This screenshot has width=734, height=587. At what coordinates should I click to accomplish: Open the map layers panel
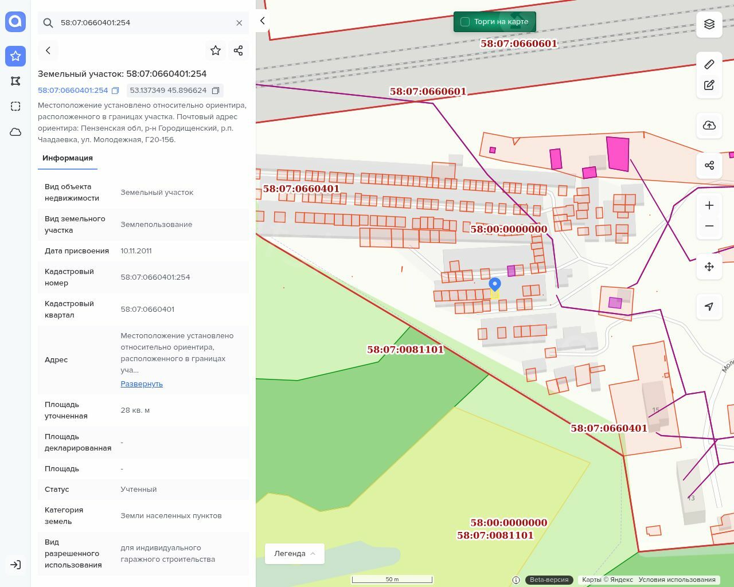coord(709,24)
